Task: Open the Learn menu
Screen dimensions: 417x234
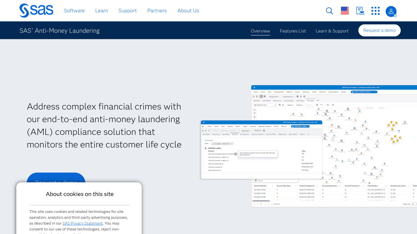Action: pos(102,11)
